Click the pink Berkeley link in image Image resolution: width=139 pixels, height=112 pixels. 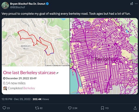pyautogui.click(x=29, y=88)
